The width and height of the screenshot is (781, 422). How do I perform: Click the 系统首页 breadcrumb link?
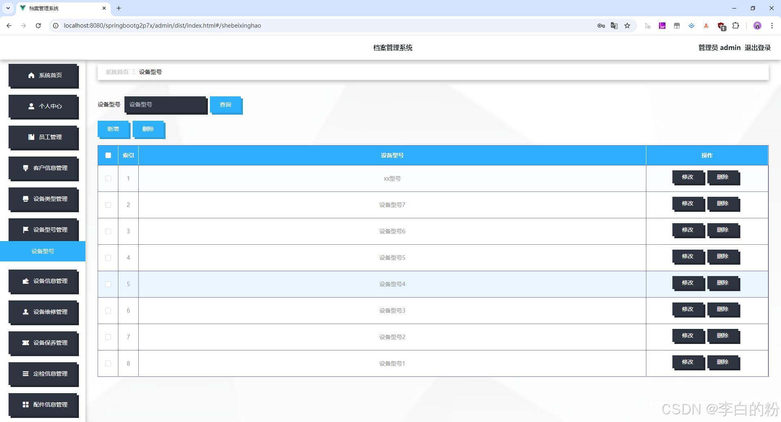pos(117,72)
